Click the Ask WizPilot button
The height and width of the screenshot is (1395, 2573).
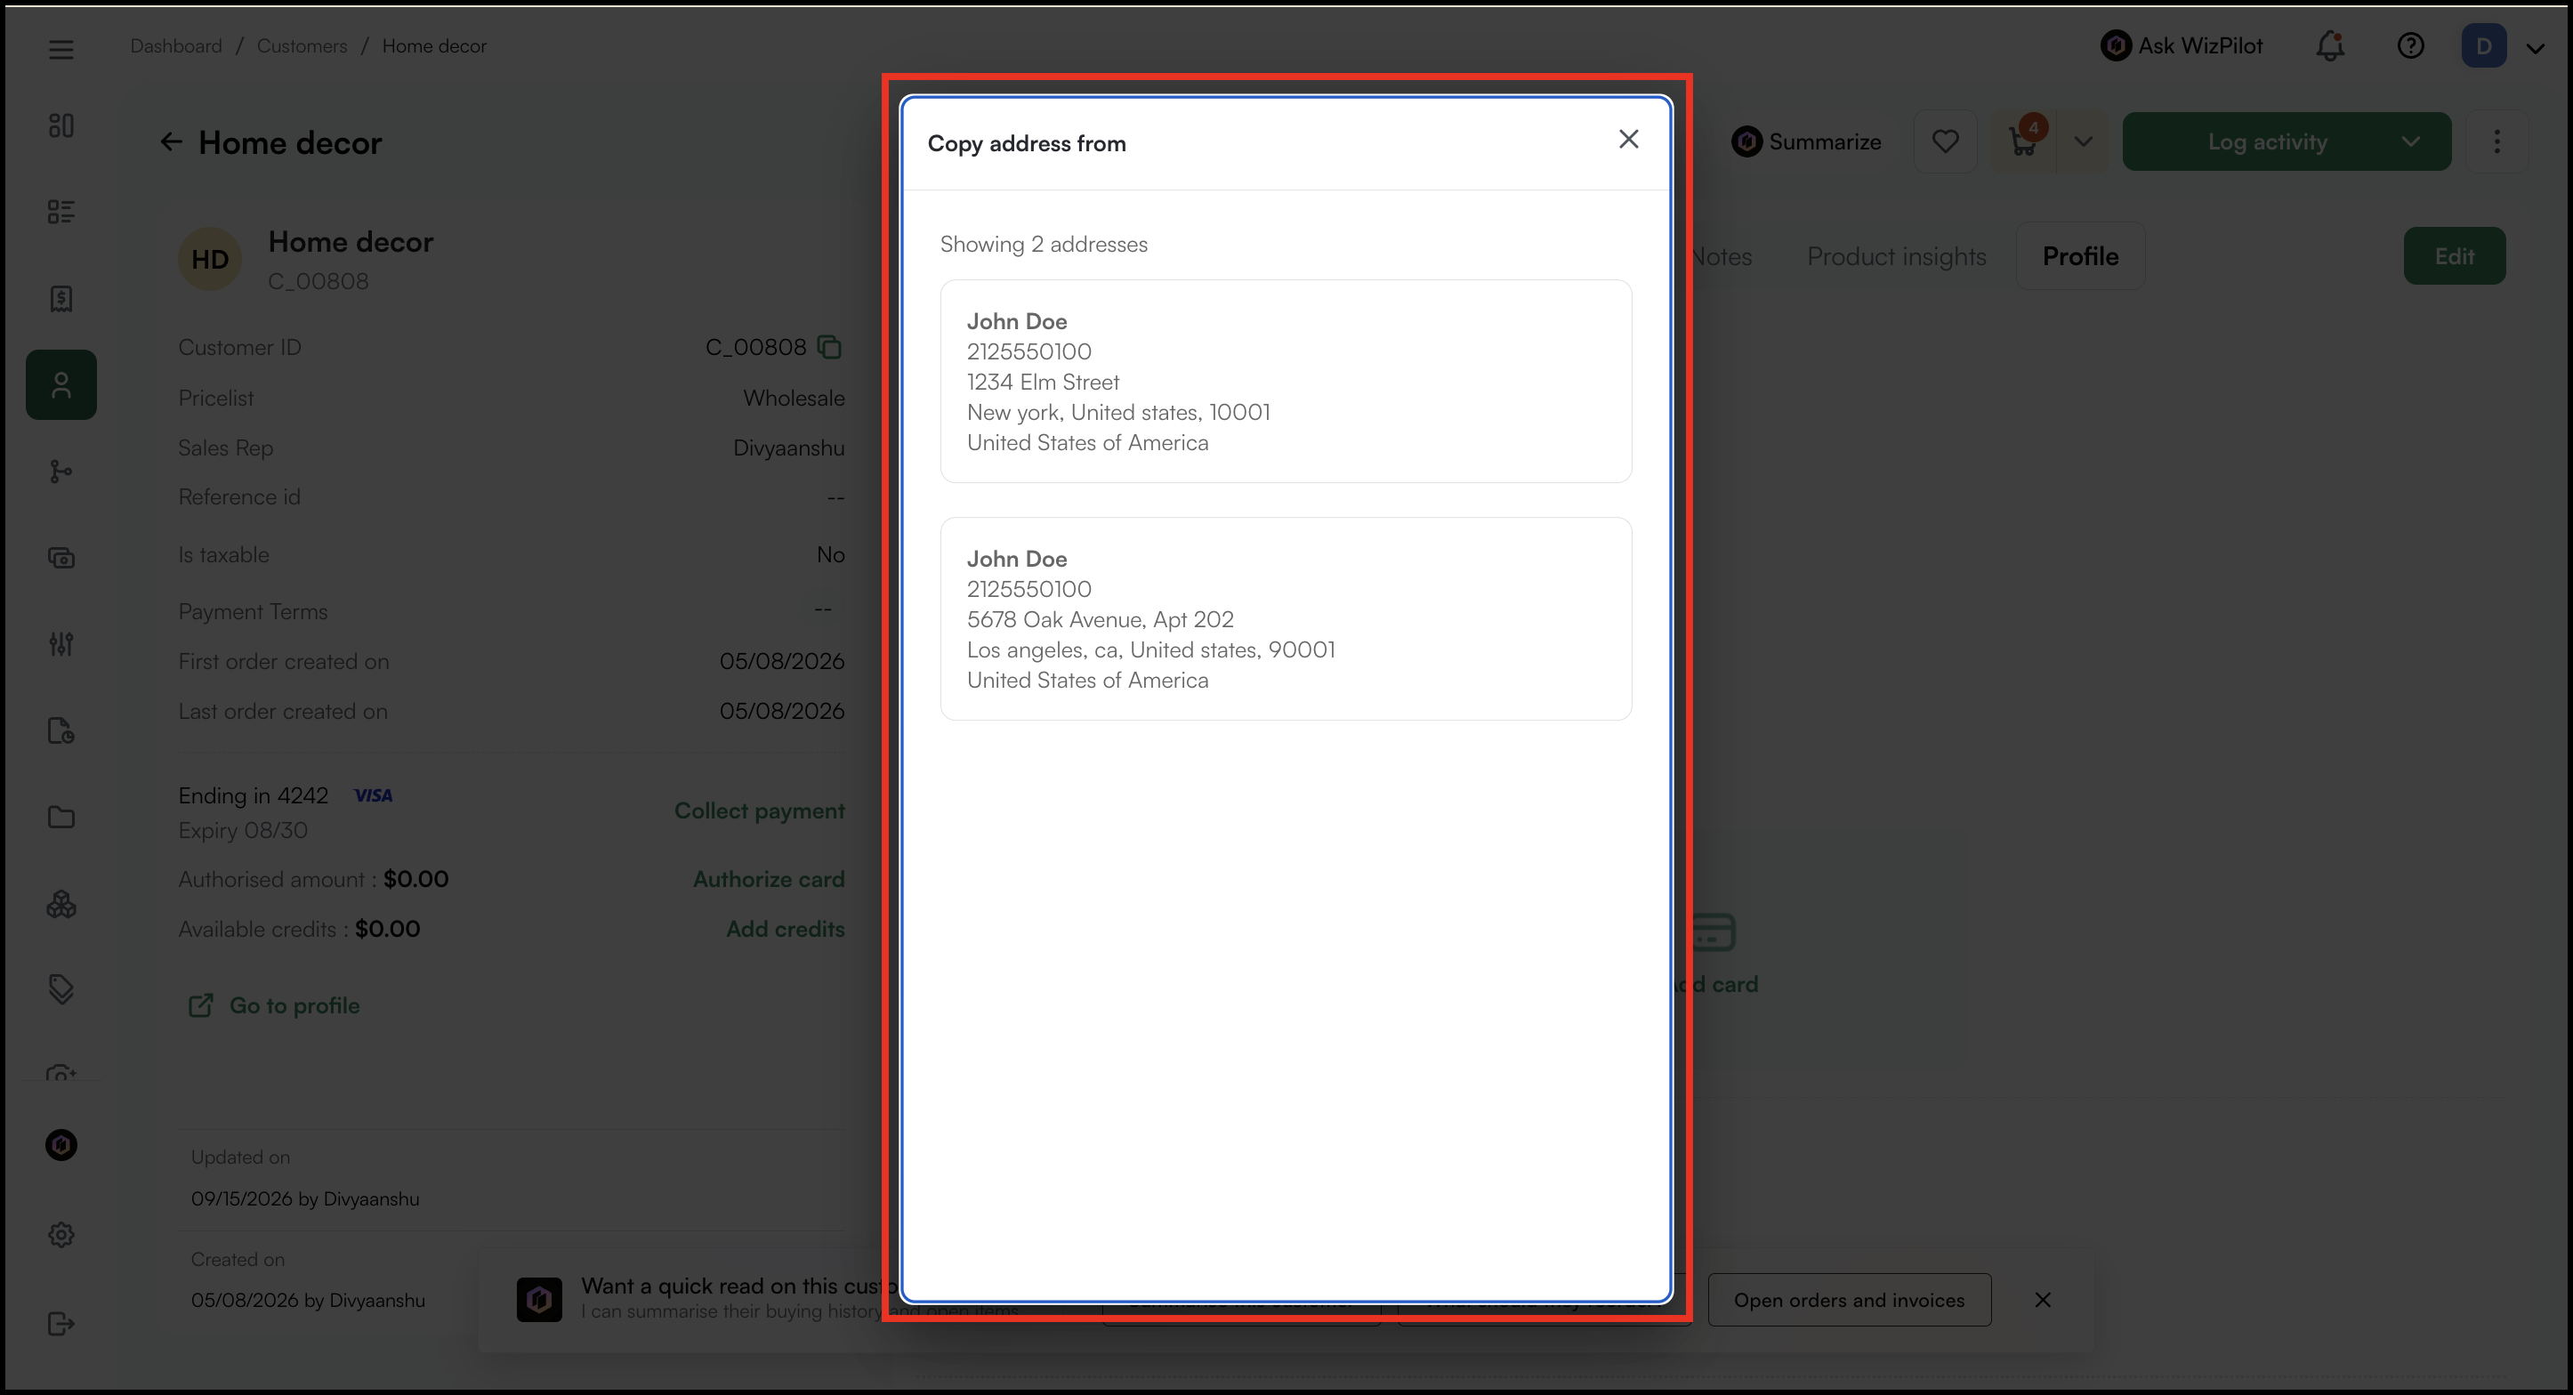click(2182, 46)
